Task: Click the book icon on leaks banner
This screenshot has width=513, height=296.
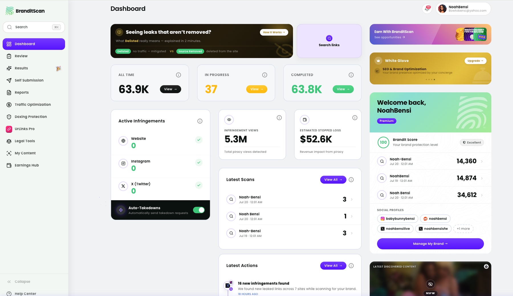Action: tap(119, 32)
